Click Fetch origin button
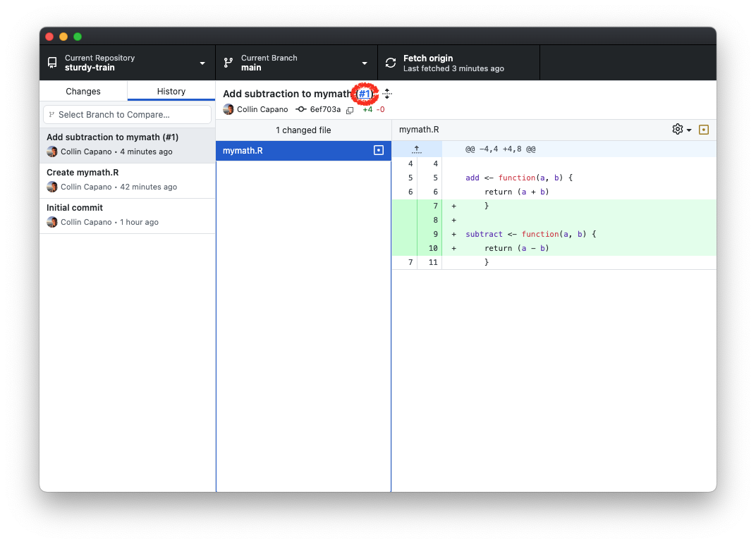 pos(458,63)
